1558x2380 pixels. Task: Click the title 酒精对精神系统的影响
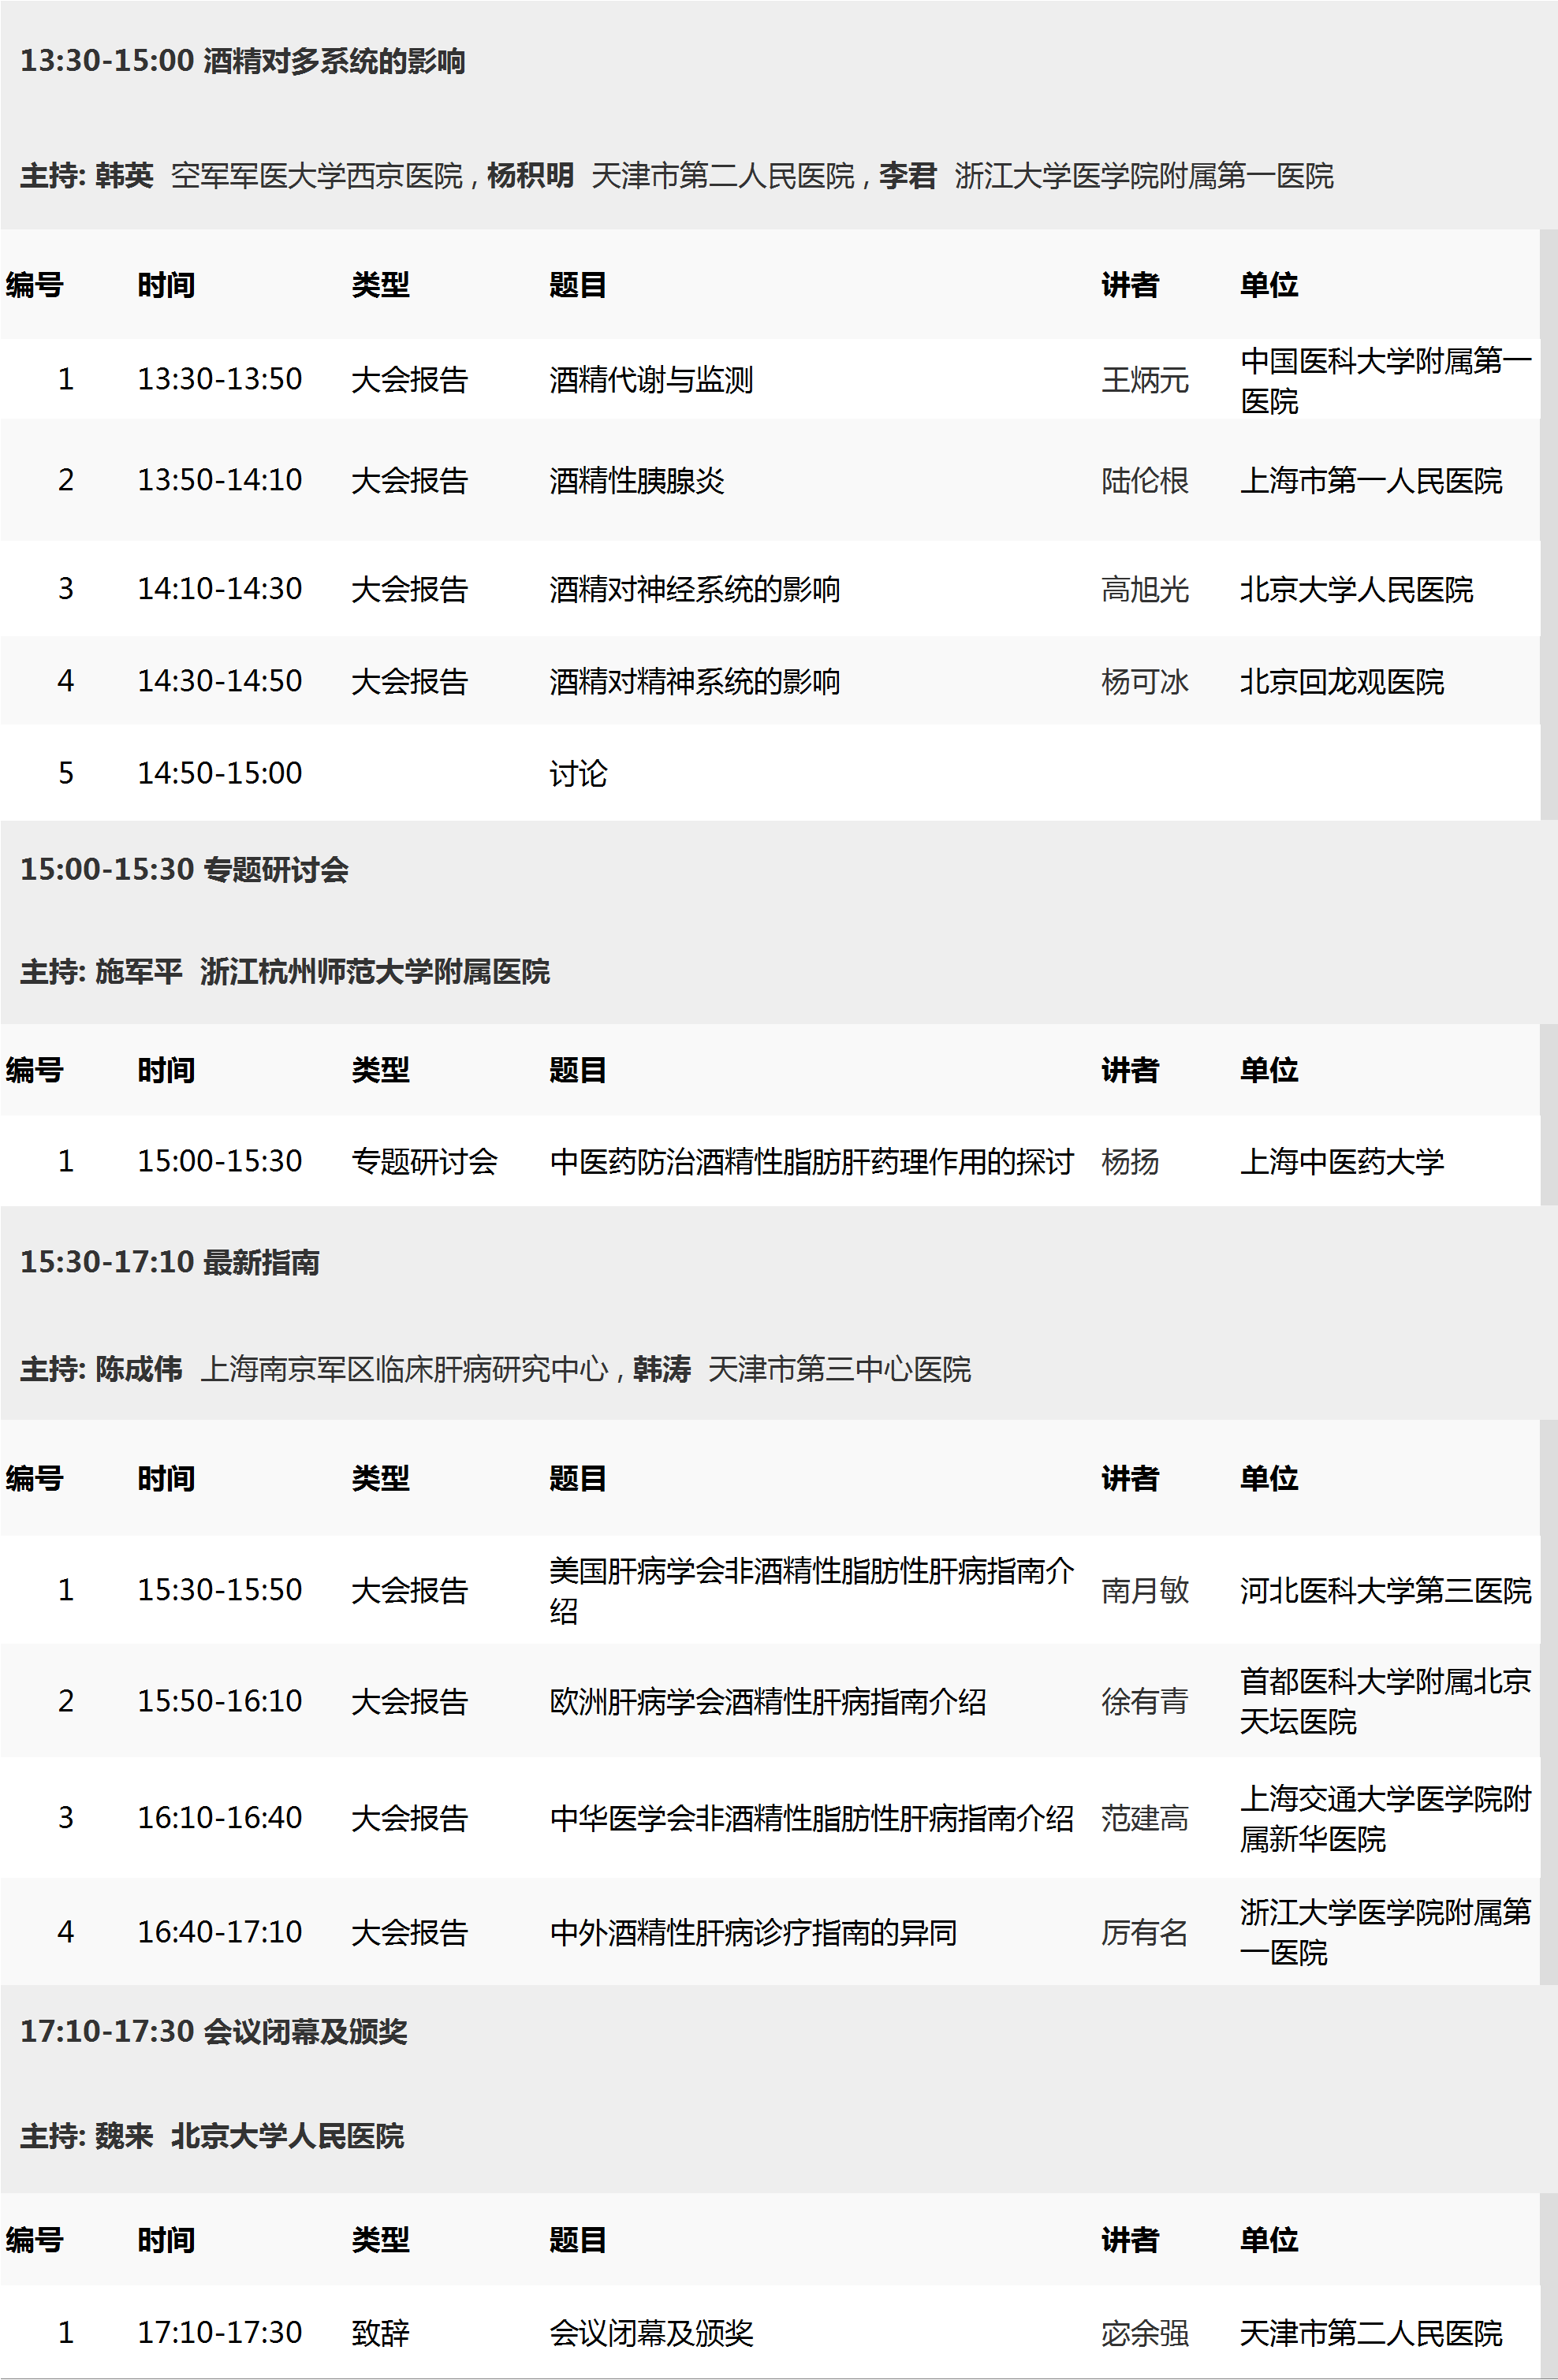click(695, 681)
